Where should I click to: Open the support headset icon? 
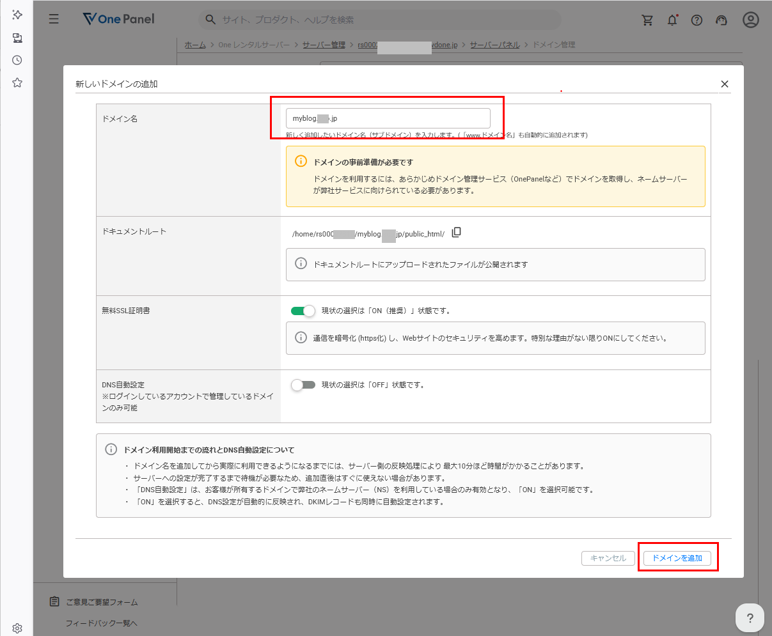(722, 20)
